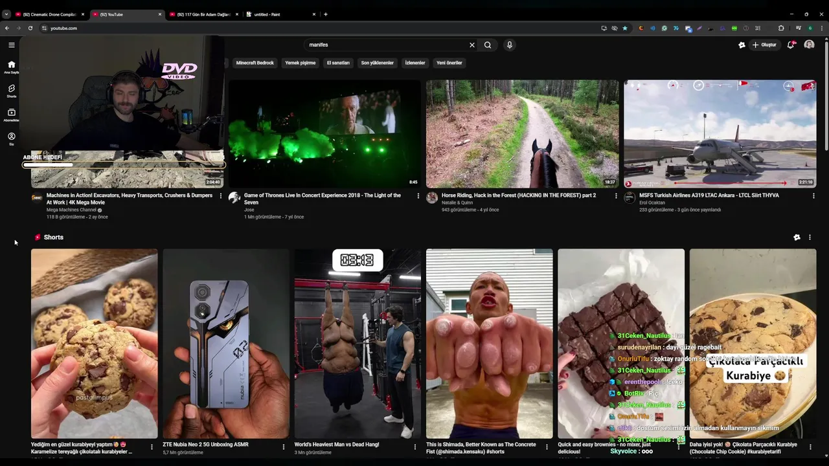This screenshot has width=829, height=466.
Task: Open the ZTE Nubia Neo short thumbnail
Action: (226, 344)
